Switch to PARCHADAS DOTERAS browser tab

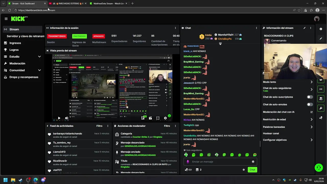[68, 4]
